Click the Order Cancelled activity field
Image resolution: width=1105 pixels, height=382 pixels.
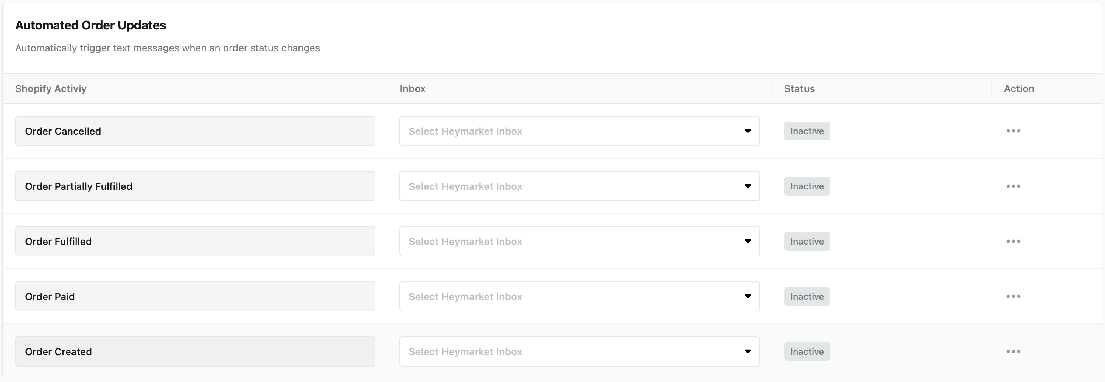click(x=195, y=131)
